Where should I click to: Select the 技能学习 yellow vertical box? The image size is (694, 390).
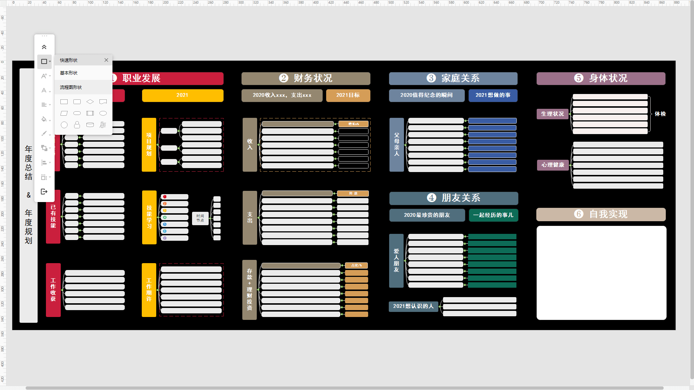[x=149, y=217]
